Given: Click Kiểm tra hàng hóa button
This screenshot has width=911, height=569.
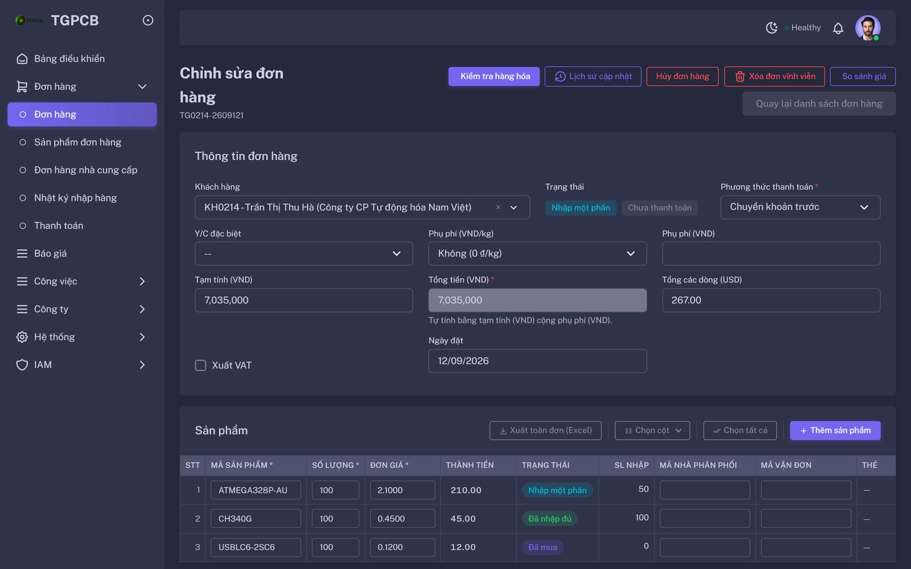Looking at the screenshot, I should click(494, 76).
